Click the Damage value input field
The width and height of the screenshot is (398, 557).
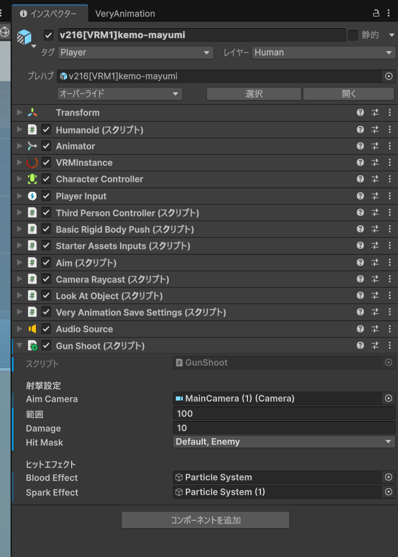pos(284,428)
